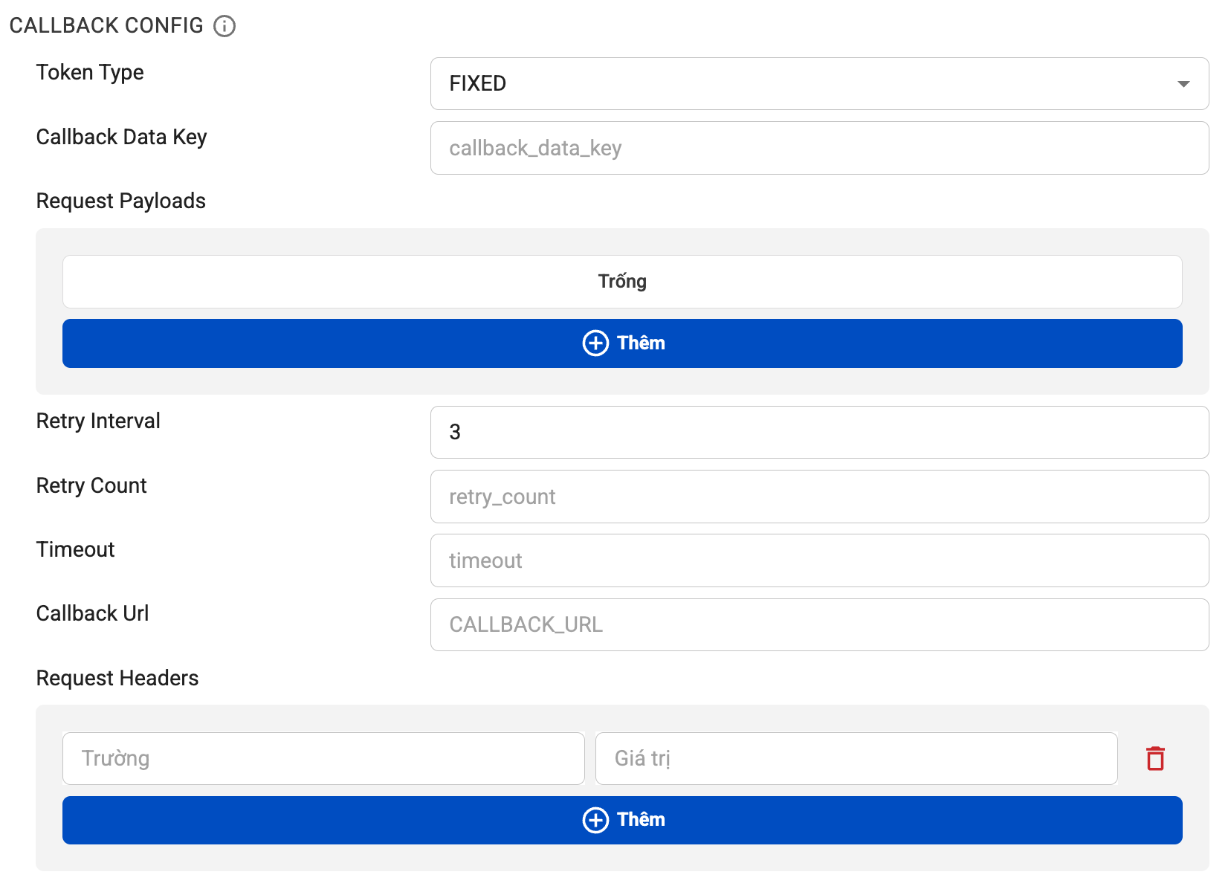This screenshot has height=892, width=1231.
Task: Click the retry_count input field
Action: click(819, 497)
